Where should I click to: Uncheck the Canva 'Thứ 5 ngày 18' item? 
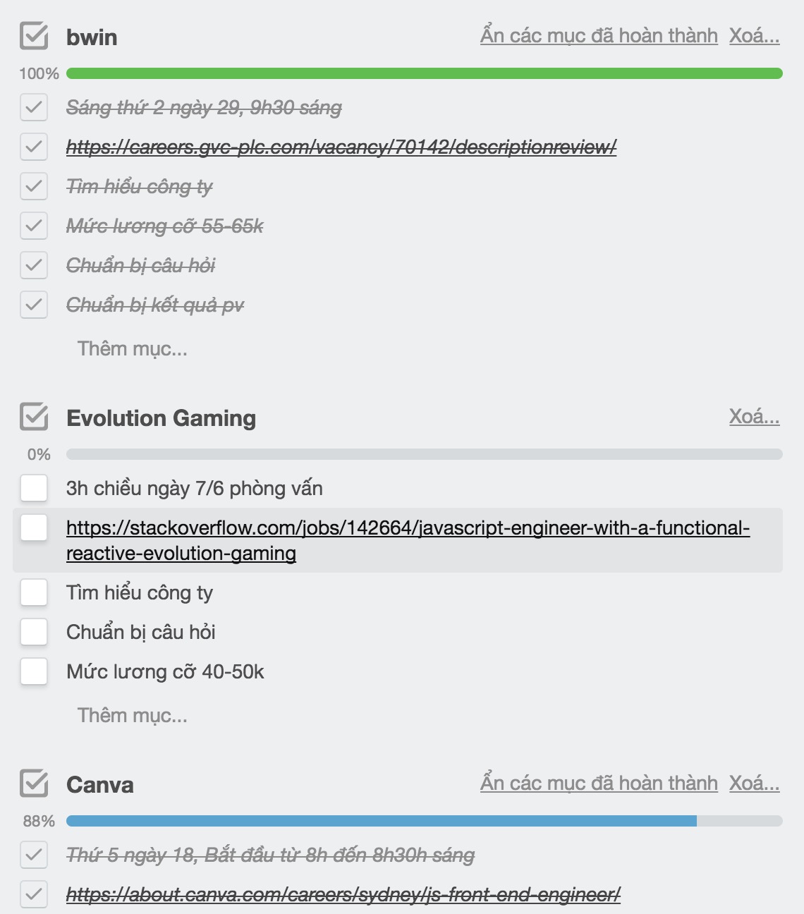(34, 855)
